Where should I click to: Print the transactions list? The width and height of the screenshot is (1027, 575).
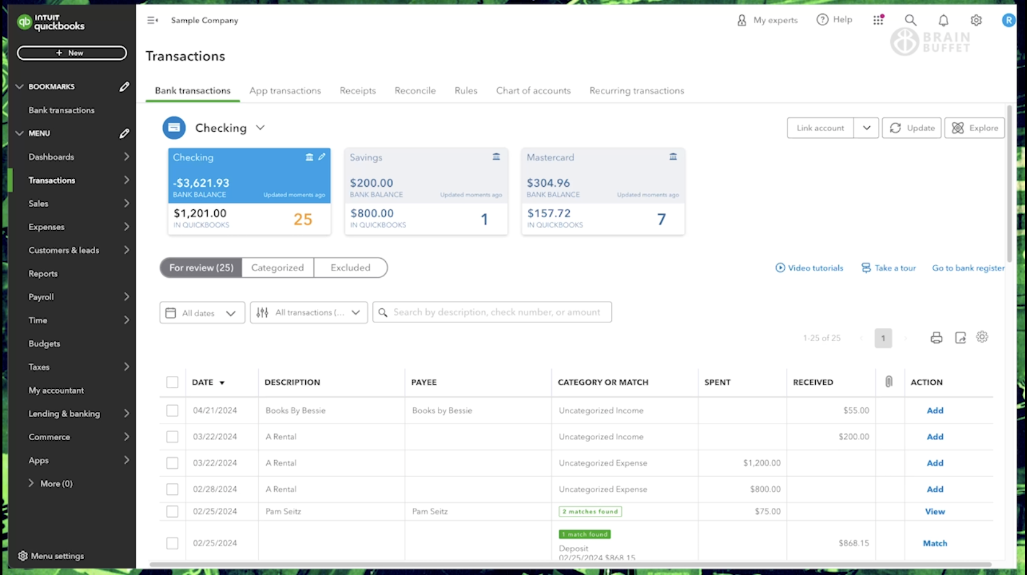tap(936, 337)
